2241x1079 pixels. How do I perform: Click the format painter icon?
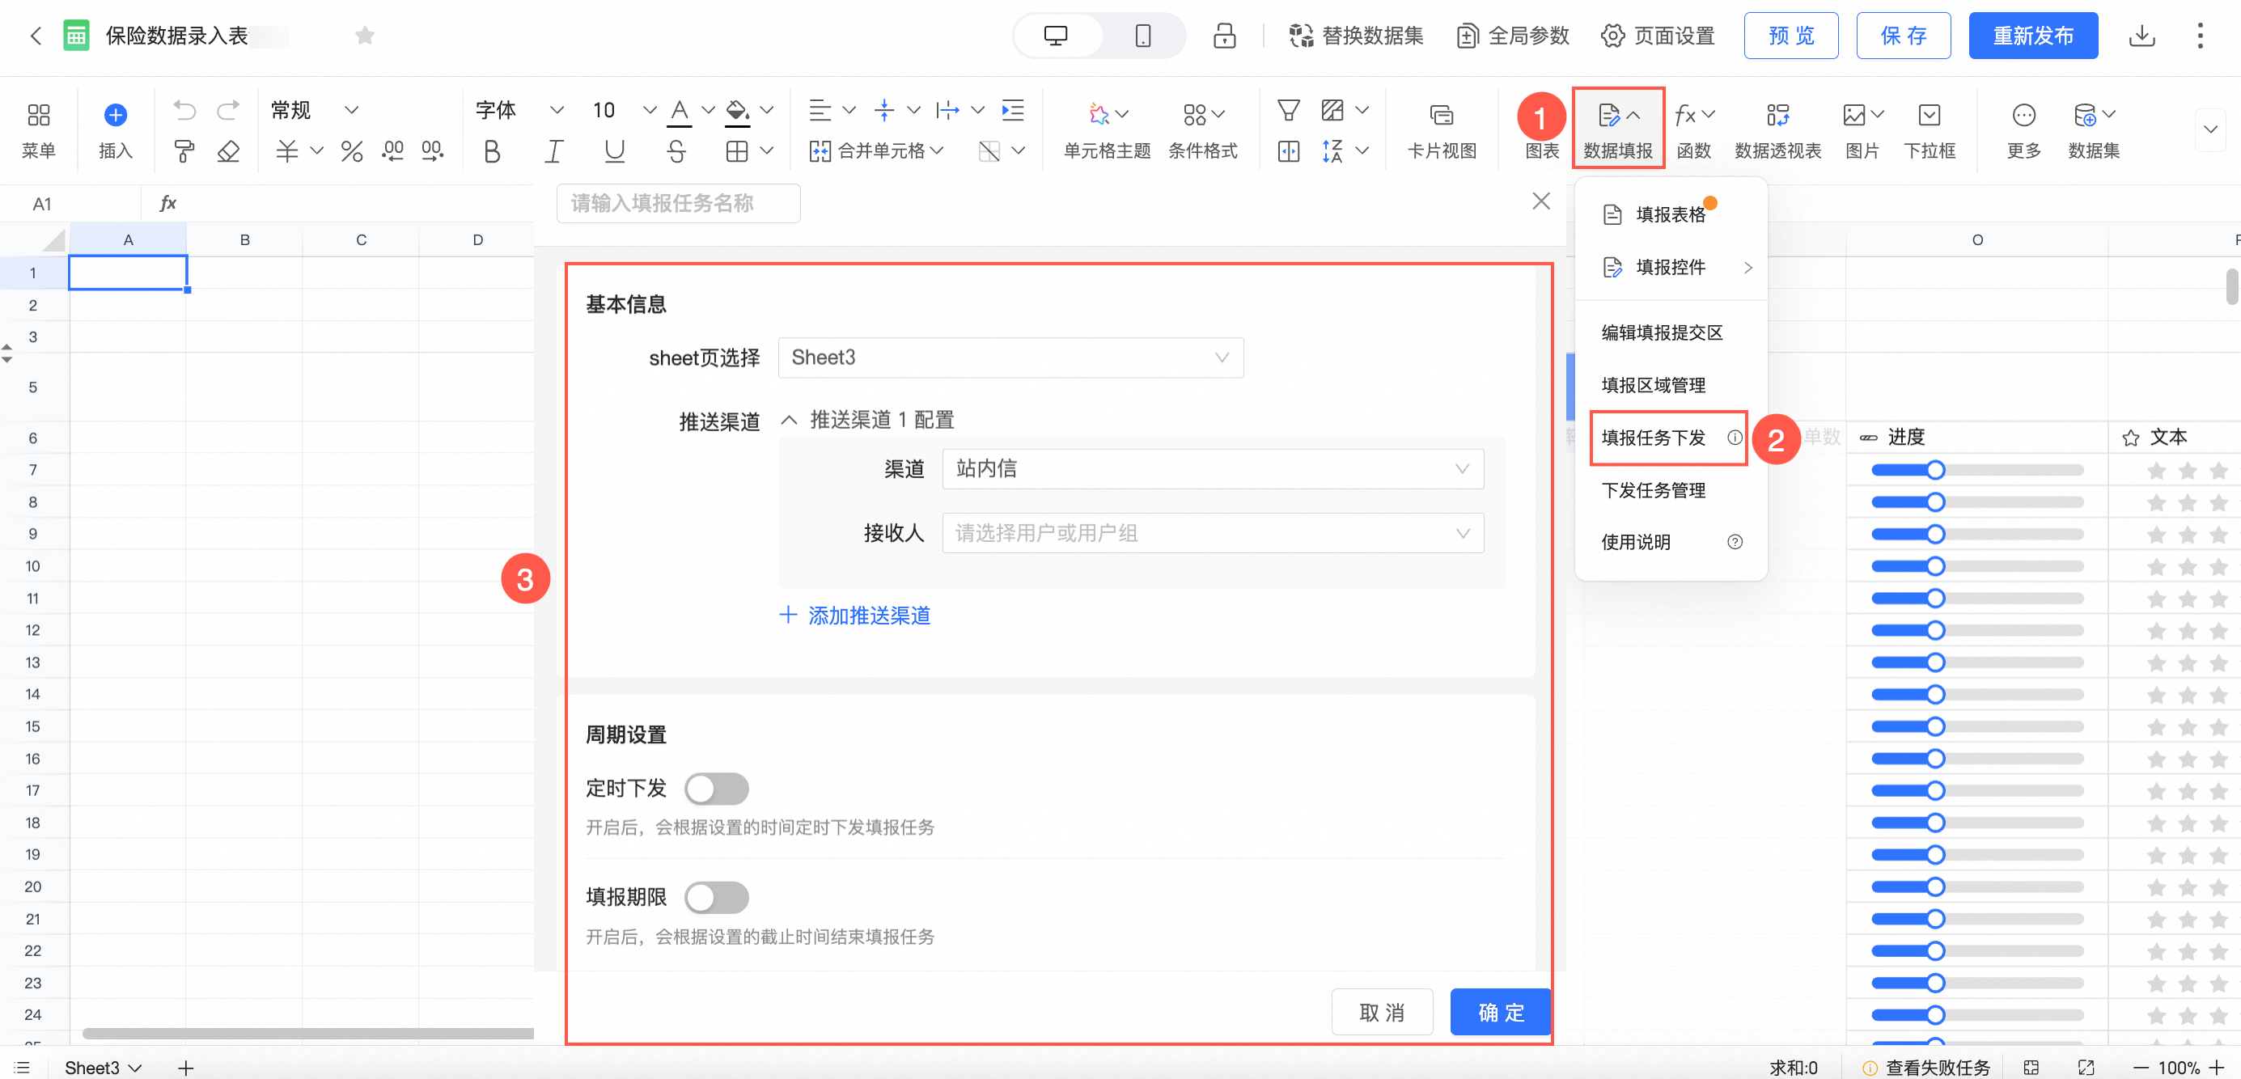point(184,151)
